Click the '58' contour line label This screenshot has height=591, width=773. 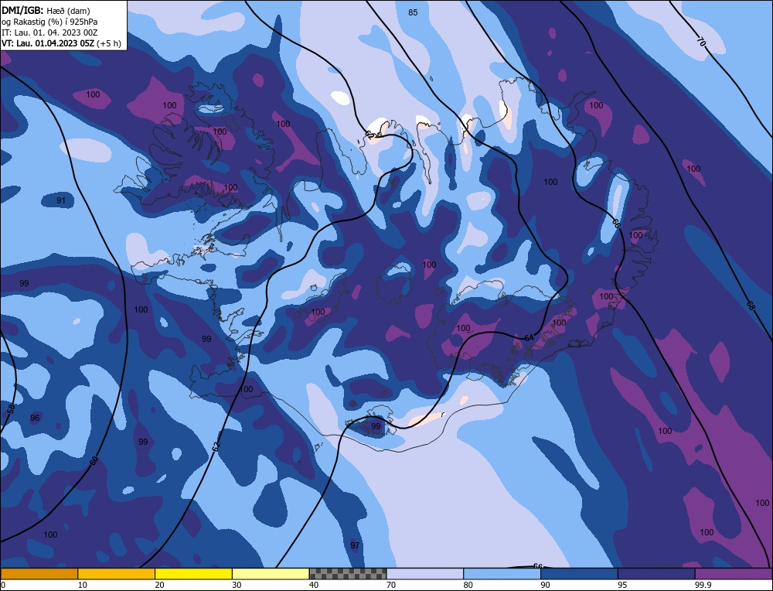12,408
